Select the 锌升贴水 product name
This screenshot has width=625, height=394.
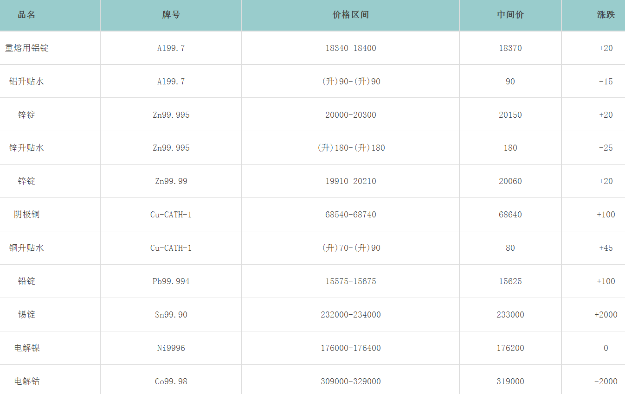tap(26, 148)
